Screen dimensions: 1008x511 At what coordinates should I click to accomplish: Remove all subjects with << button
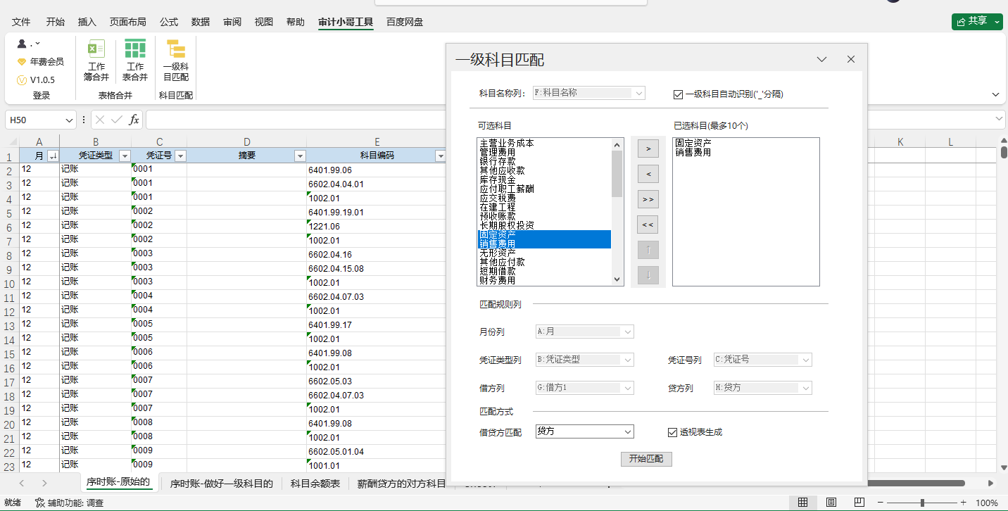(x=648, y=225)
